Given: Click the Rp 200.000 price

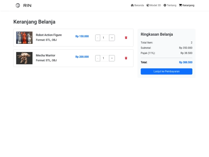Looking at the screenshot, I should point(82,57).
